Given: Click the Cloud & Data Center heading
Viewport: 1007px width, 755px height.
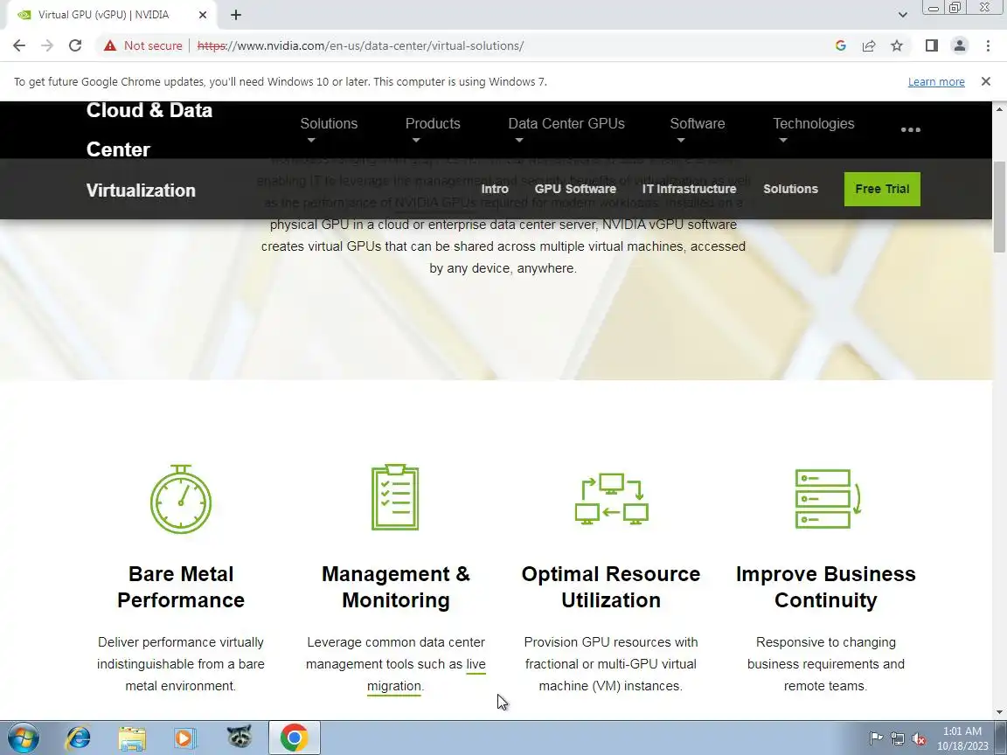Looking at the screenshot, I should click(x=149, y=129).
